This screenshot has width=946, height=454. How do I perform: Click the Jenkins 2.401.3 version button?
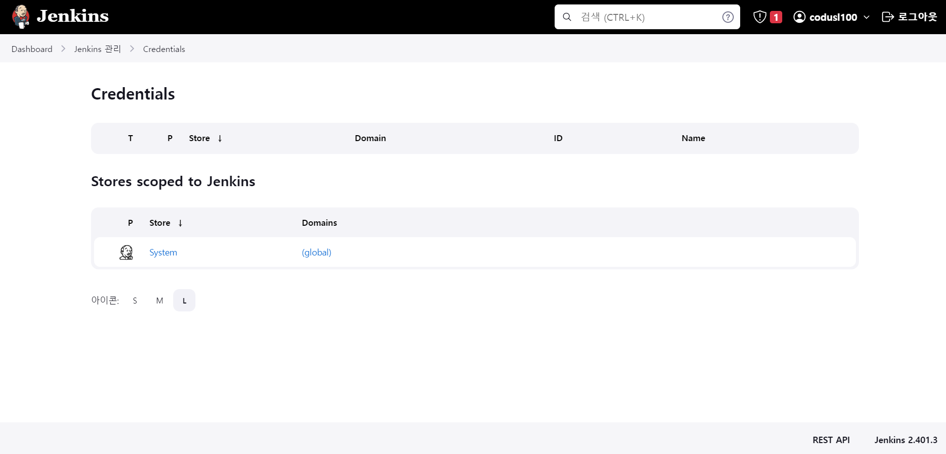(906, 440)
